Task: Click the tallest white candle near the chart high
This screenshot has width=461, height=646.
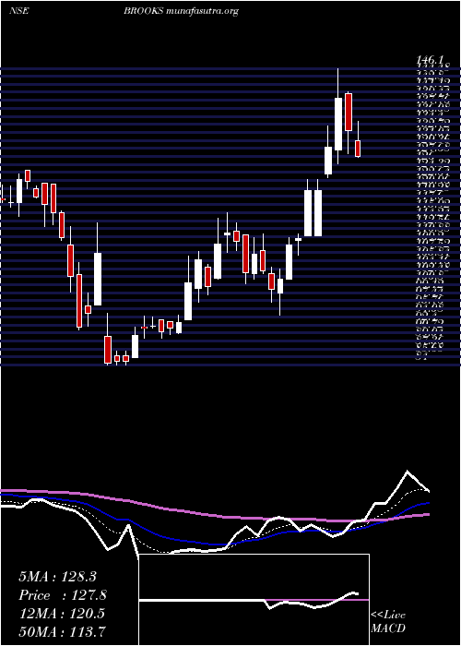Action: [338, 124]
